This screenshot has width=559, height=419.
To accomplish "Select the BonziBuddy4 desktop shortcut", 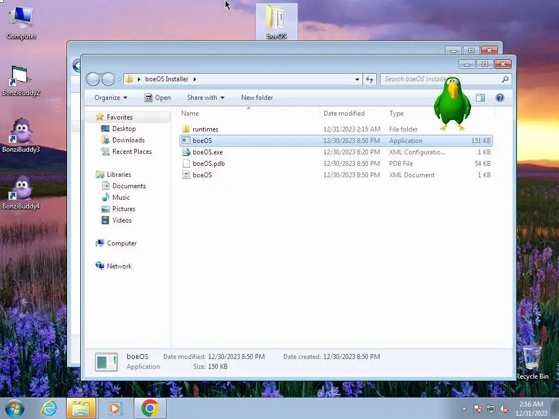I will tap(21, 193).
